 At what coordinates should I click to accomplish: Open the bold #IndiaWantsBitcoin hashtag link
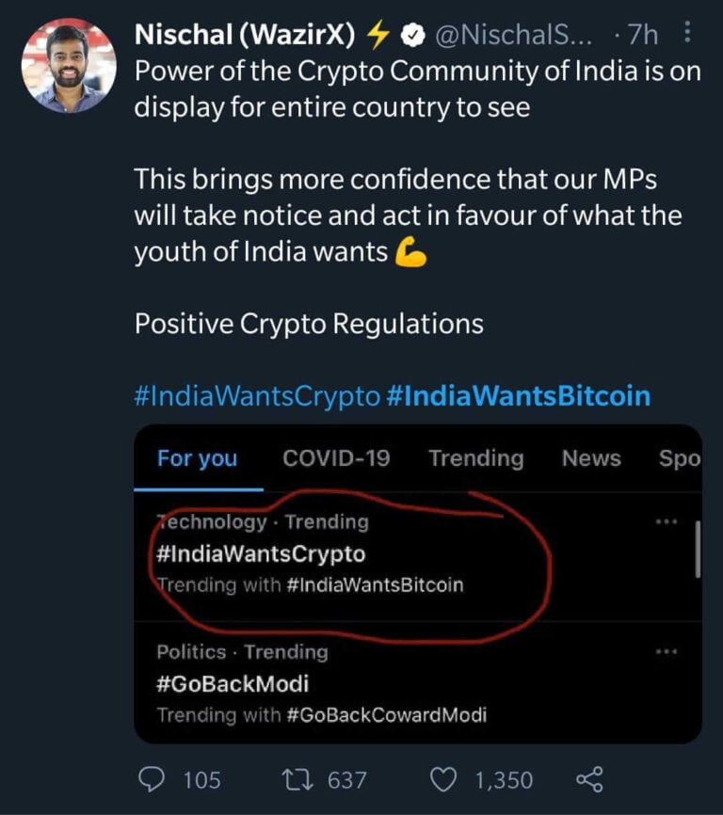pos(519,395)
